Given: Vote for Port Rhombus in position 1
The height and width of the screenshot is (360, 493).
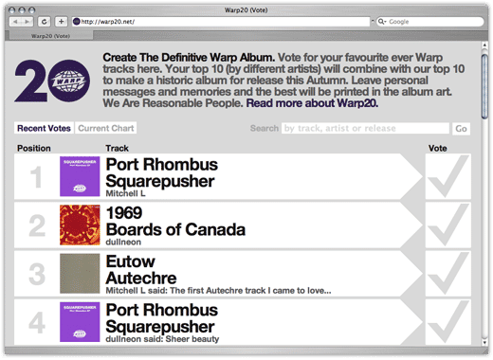Looking at the screenshot, I should pos(448,176).
